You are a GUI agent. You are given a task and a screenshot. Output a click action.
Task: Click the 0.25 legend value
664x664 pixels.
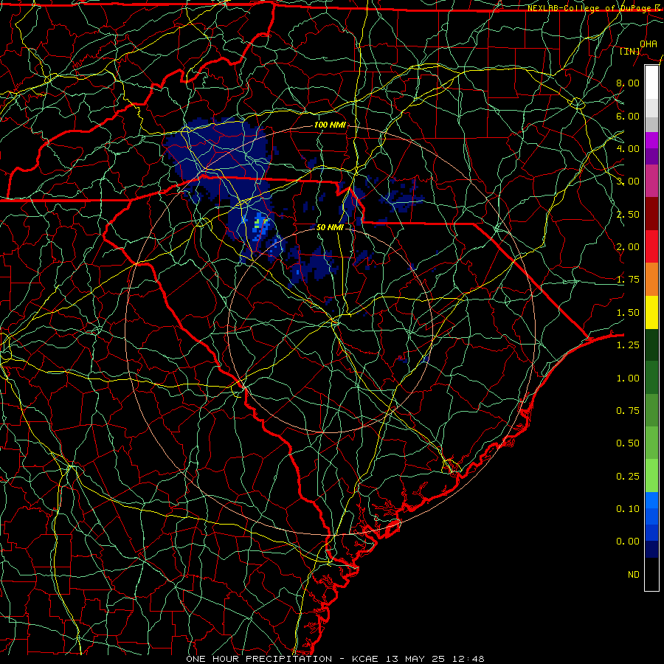pos(628,477)
